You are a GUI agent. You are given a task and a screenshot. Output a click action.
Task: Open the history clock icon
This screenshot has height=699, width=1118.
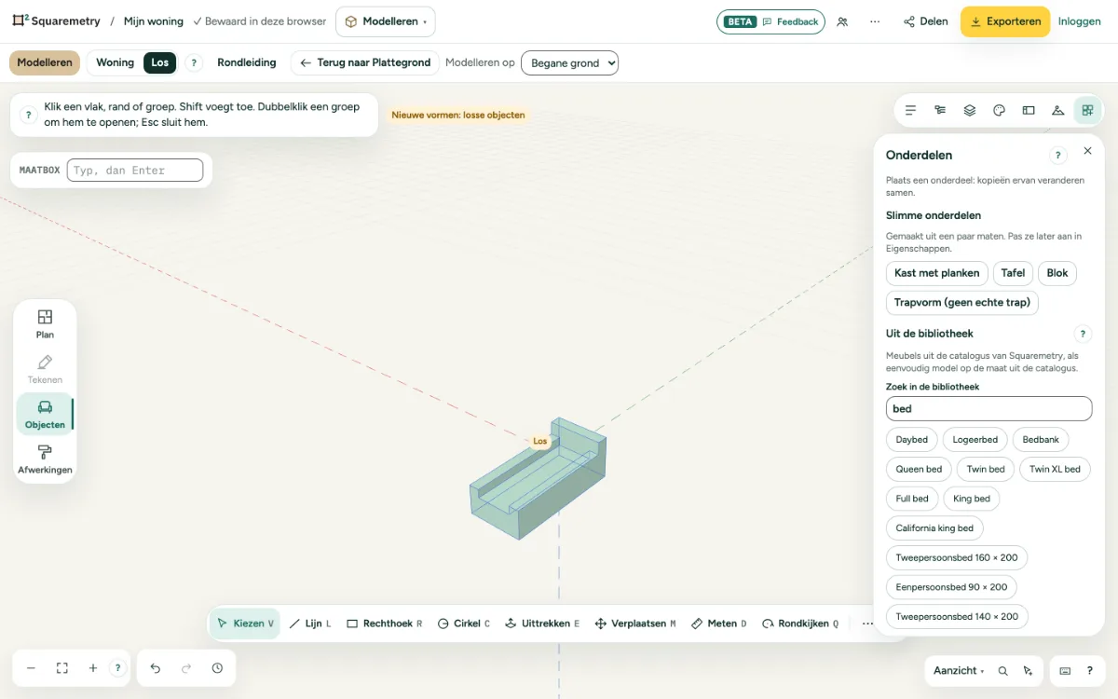(217, 668)
